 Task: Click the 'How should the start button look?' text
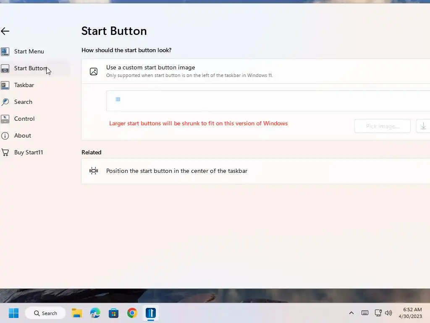point(126,50)
